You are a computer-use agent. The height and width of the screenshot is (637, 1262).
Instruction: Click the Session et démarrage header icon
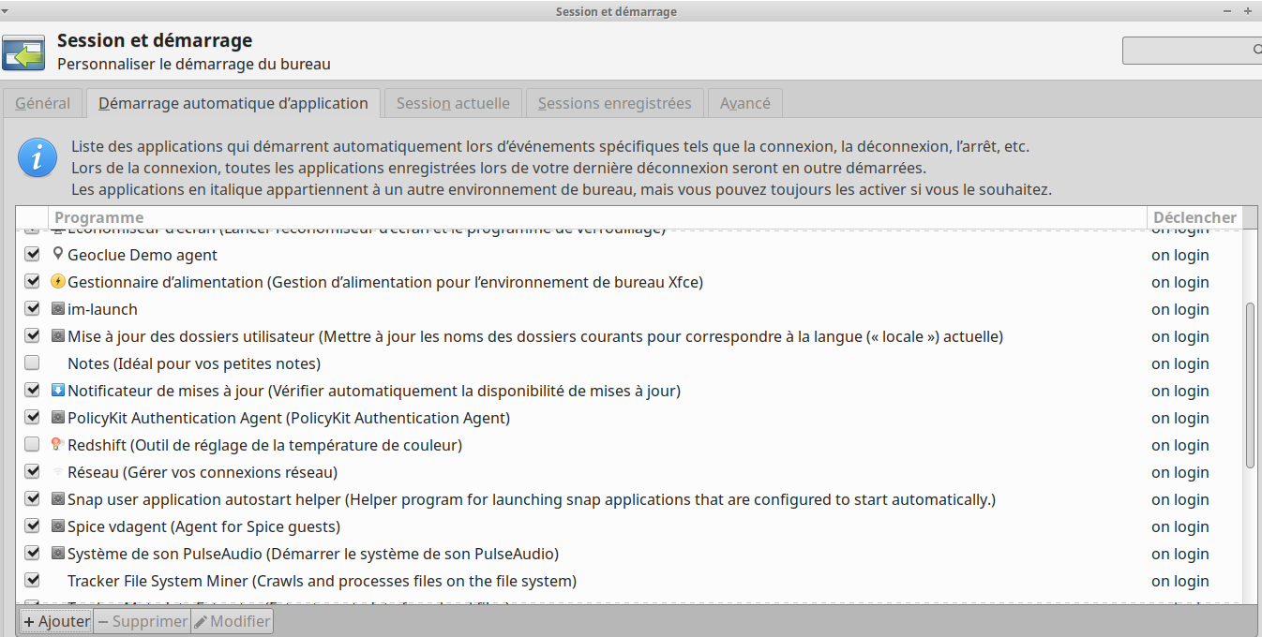[24, 52]
